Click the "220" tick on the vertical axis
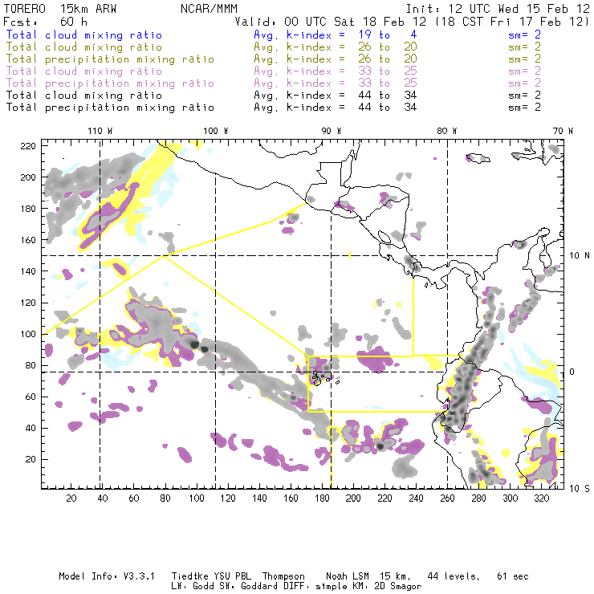This screenshot has height=594, width=594. pyautogui.click(x=27, y=146)
